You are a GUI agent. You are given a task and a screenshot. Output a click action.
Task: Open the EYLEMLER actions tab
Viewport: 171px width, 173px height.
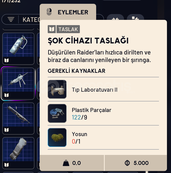[68, 12]
